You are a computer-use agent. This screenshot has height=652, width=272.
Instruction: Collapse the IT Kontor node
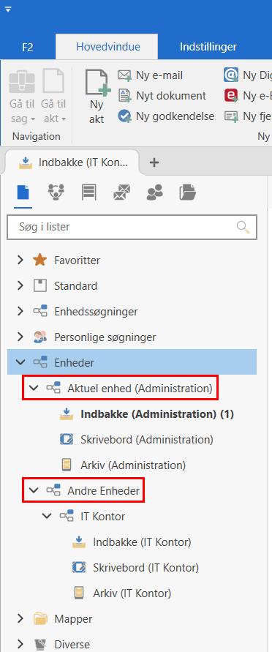[46, 517]
